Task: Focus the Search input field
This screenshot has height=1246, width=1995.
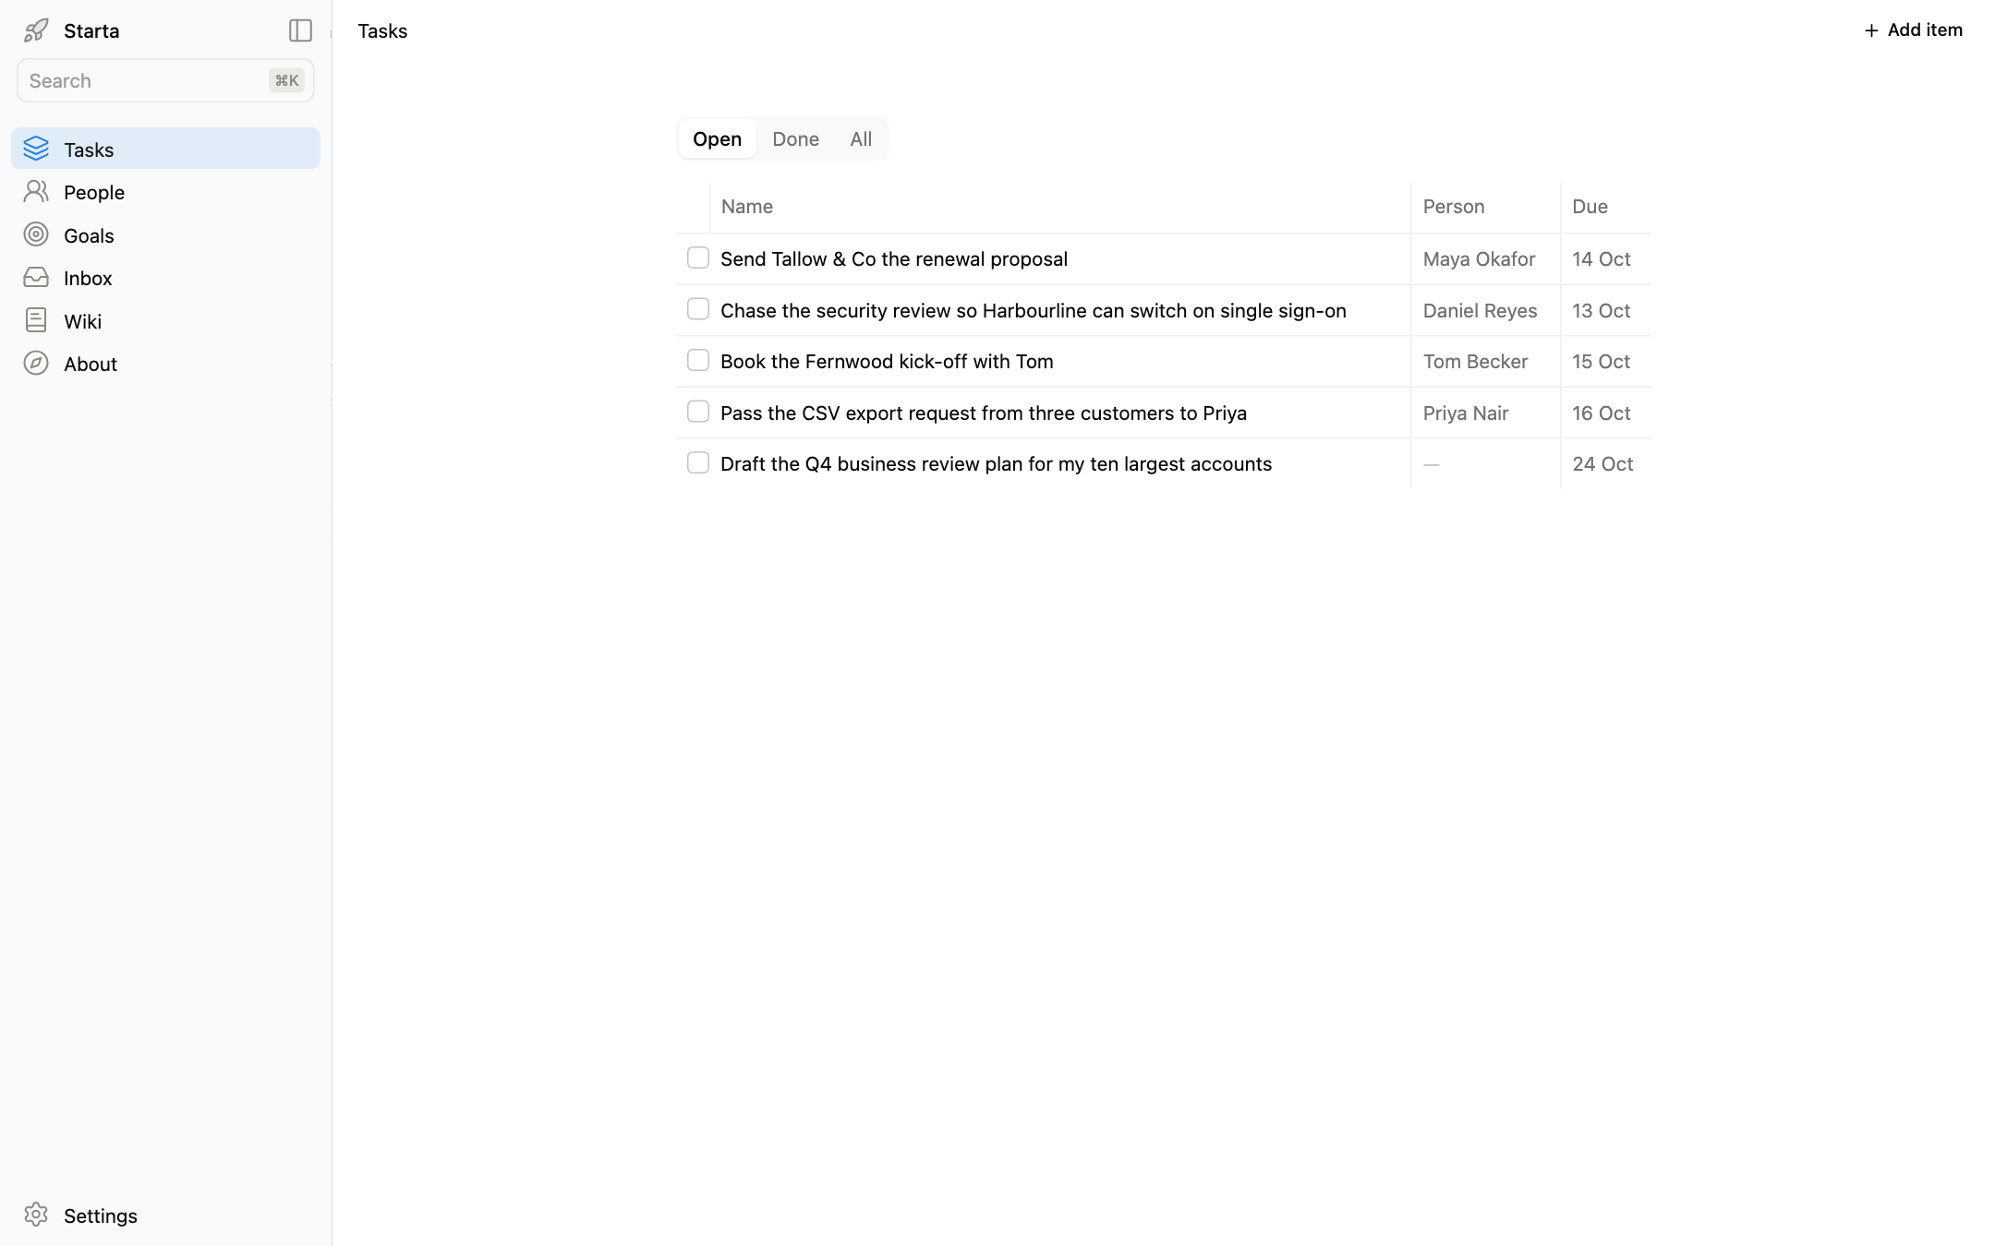Action: [165, 80]
